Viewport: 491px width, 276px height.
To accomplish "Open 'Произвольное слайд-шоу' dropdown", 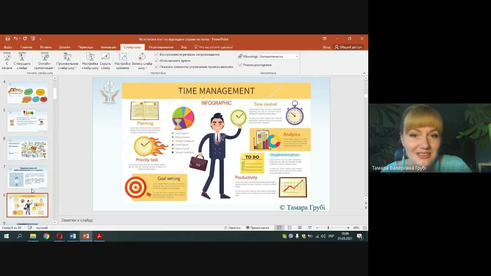I will pos(67,61).
